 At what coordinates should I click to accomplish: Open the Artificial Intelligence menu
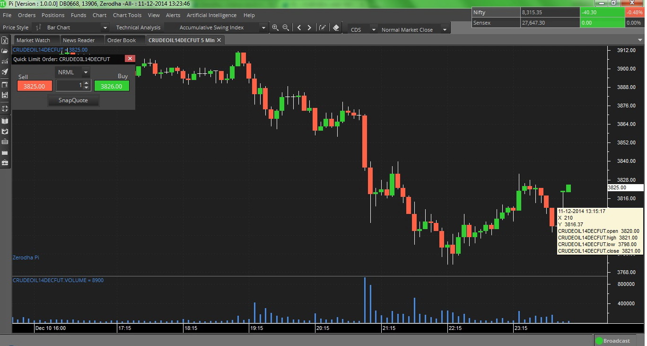click(211, 15)
